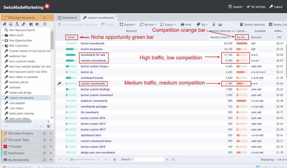This screenshot has height=168, width=287.
Task: Click the add-search speech bubble icon in the sidebar toolbar
Action: [11, 24]
